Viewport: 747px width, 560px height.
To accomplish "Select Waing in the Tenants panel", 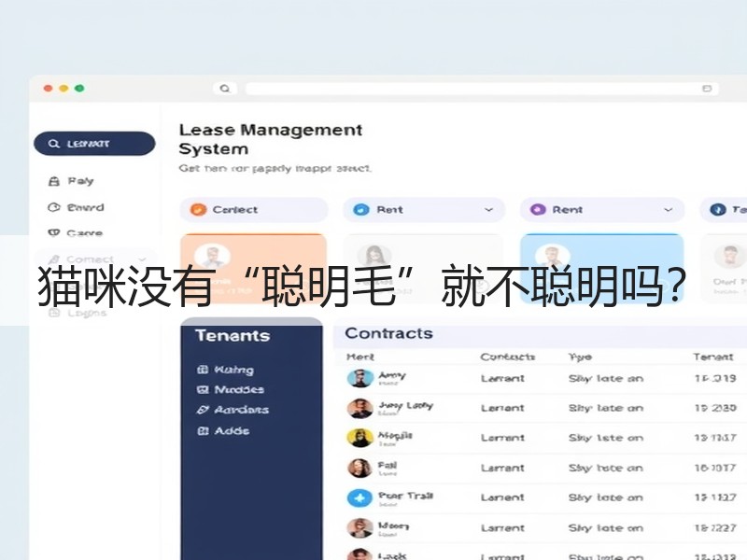I will coord(234,370).
